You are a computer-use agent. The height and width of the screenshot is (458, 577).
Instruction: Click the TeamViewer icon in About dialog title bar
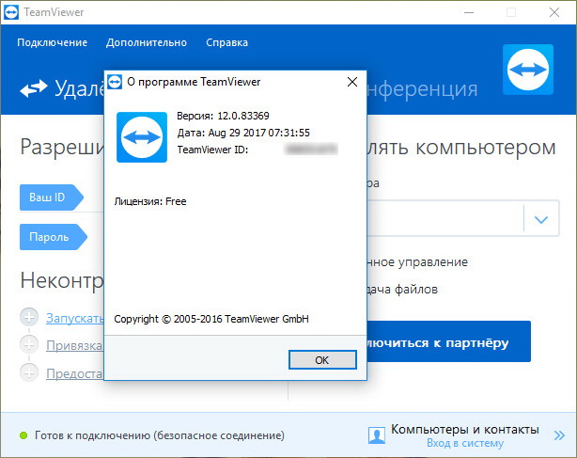115,82
